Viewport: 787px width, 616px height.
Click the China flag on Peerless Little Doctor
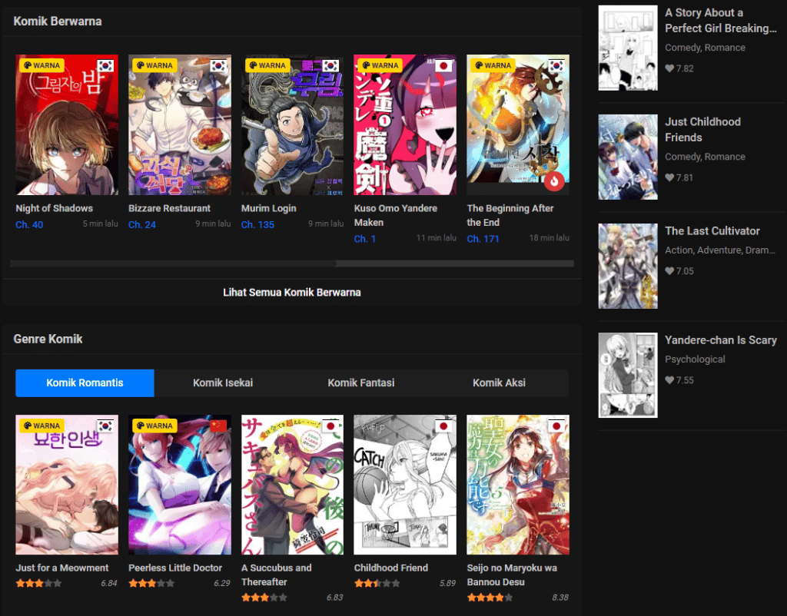click(x=218, y=426)
